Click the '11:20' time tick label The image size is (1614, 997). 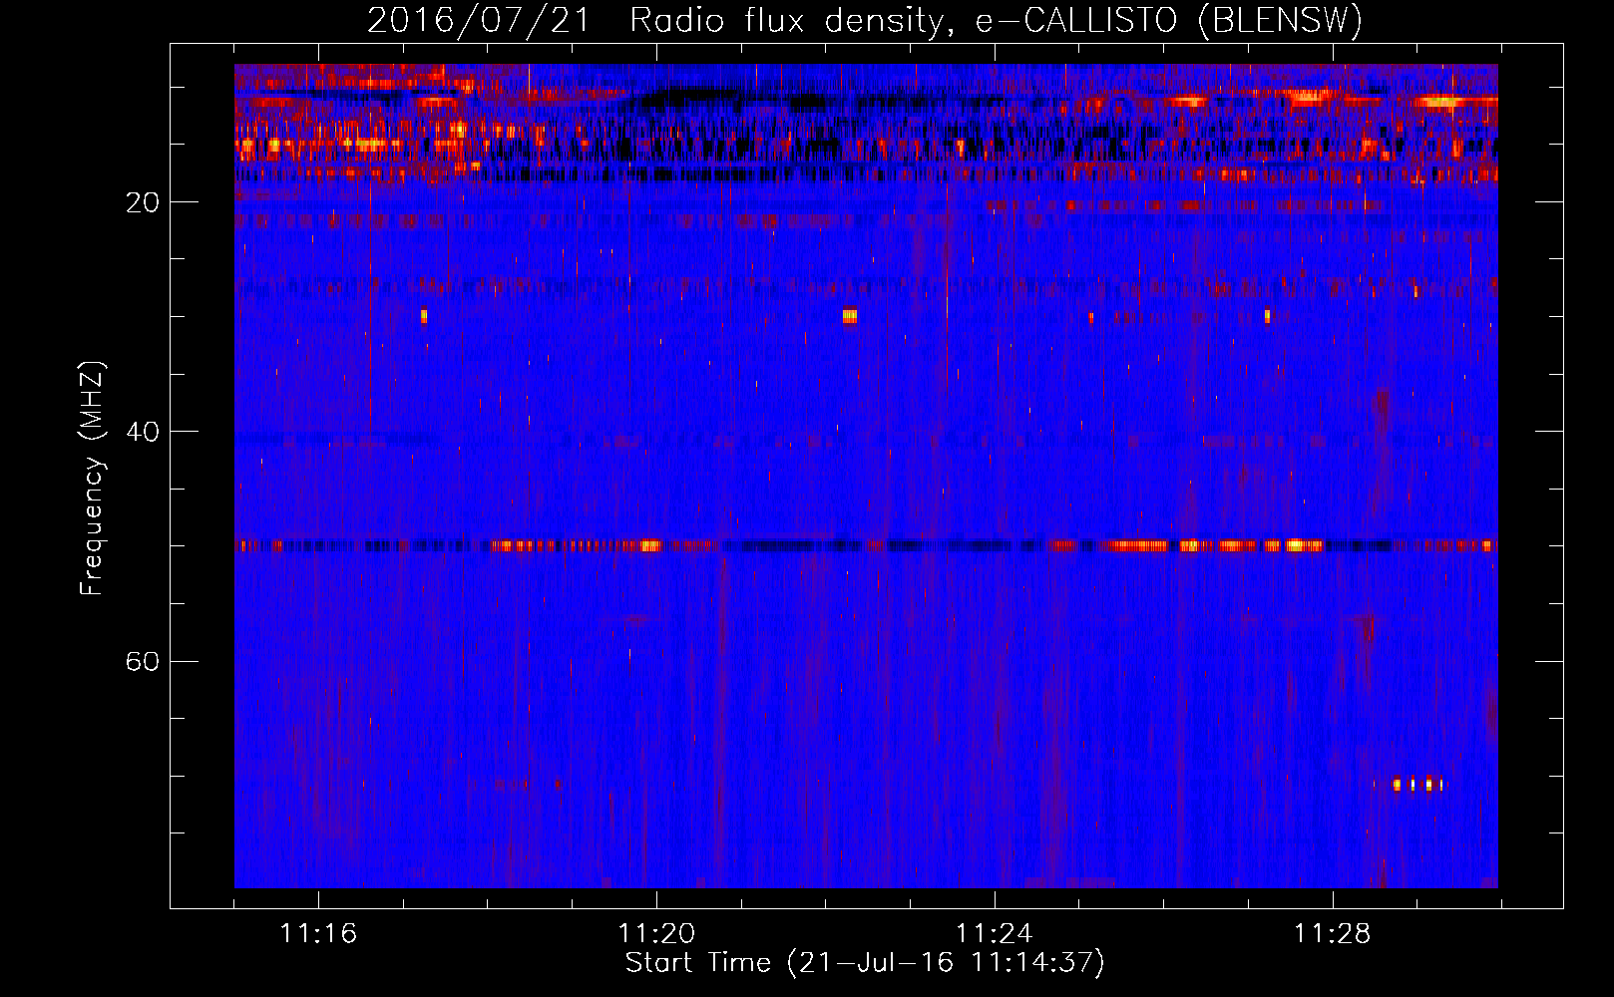[x=656, y=934]
